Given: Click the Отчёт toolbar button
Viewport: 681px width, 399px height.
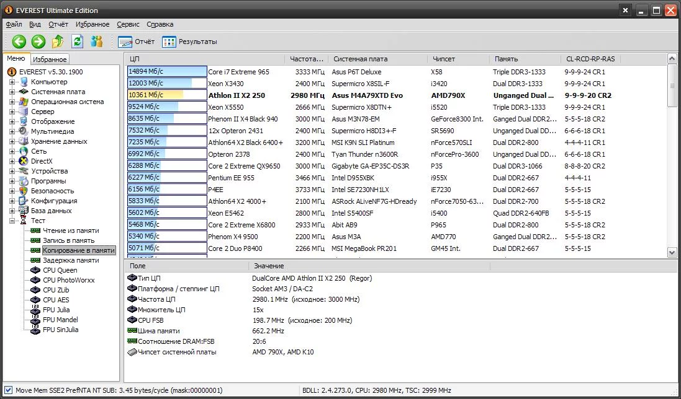Looking at the screenshot, I should pyautogui.click(x=137, y=42).
